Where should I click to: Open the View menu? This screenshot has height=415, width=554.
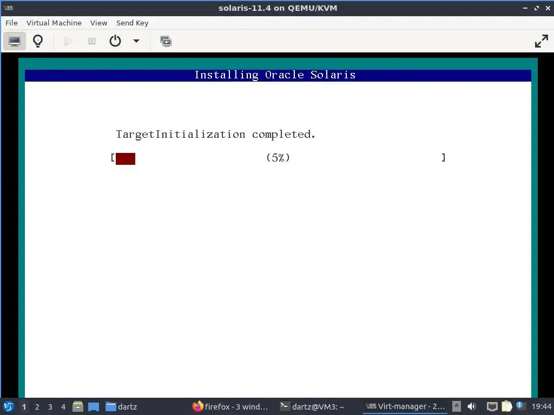click(x=98, y=23)
